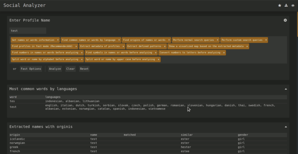This screenshot has height=154, width=298.
Task: Toggle the eye visibility icon in header
Action: (x=293, y=6)
